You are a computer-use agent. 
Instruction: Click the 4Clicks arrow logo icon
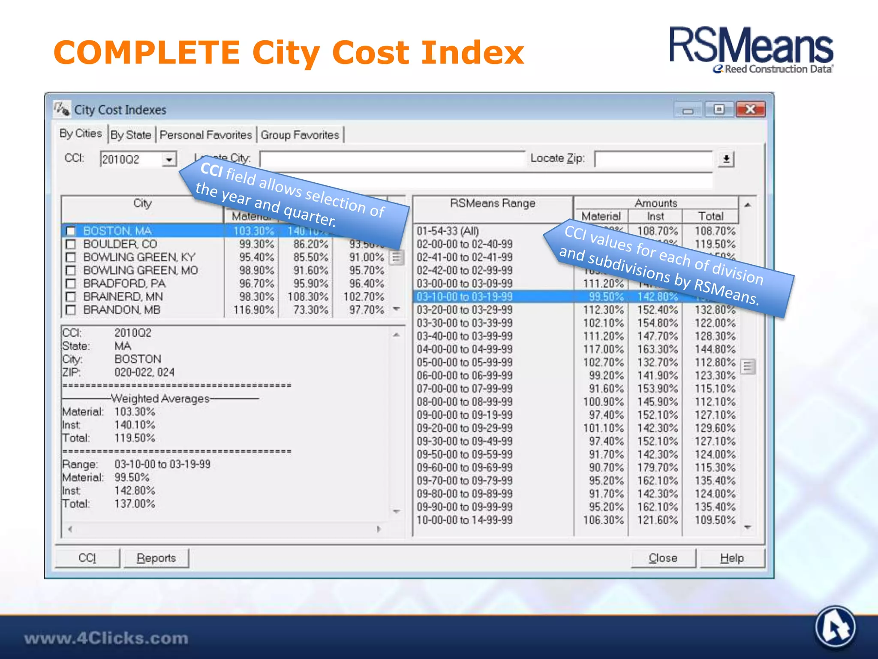pyautogui.click(x=835, y=627)
